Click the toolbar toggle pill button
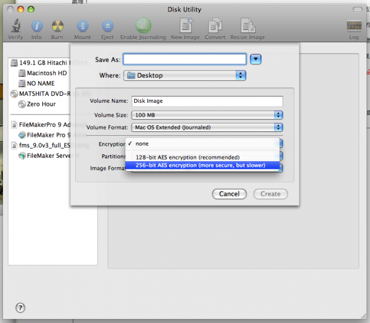370x323 pixels. click(357, 9)
